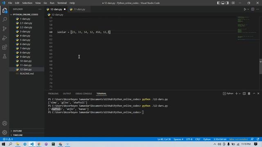Change indentation via Spaces: 4
262x147 pixels.
pyautogui.click(x=178, y=139)
